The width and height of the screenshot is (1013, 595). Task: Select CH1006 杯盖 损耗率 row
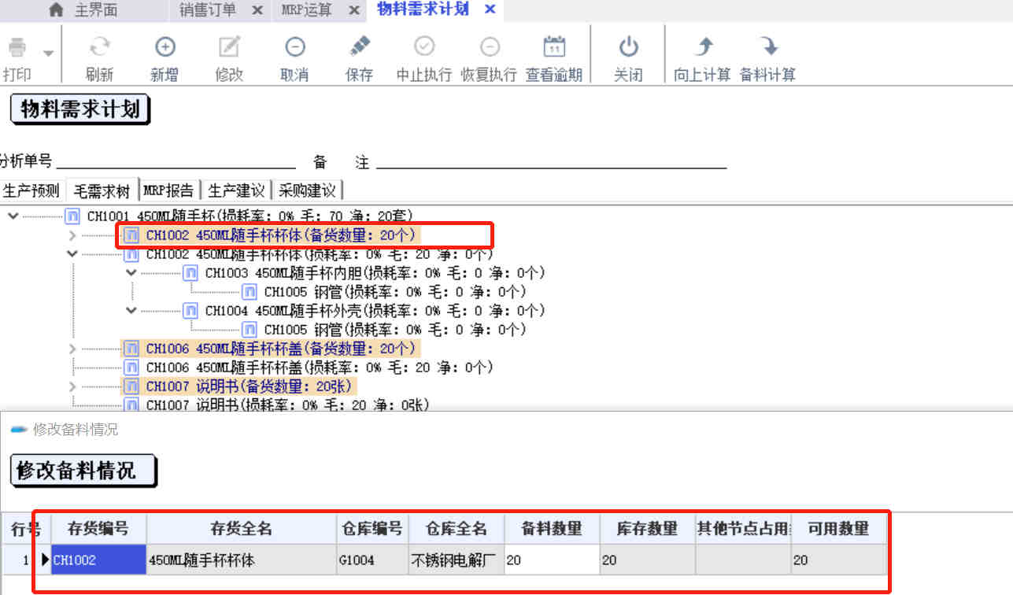coord(320,368)
